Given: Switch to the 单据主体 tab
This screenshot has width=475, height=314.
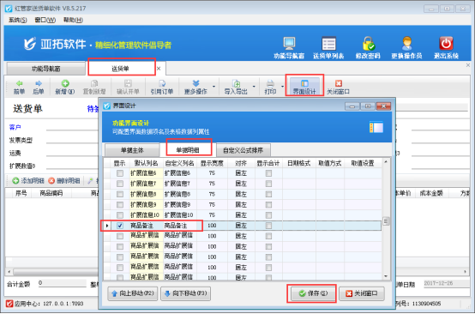Looking at the screenshot, I should 132,150.
